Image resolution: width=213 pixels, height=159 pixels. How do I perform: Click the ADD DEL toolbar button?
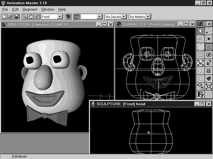click(76, 17)
